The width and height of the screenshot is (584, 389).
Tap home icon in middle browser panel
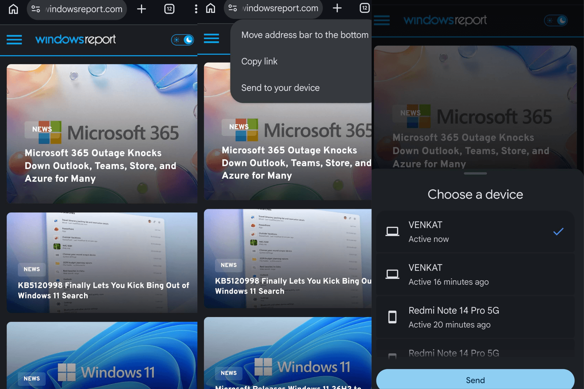click(x=210, y=8)
